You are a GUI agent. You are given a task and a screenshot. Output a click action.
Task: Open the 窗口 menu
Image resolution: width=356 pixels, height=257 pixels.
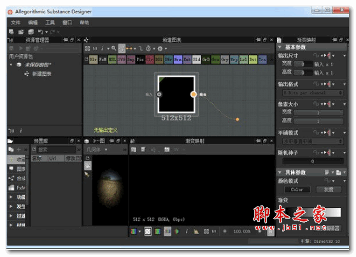click(68, 22)
